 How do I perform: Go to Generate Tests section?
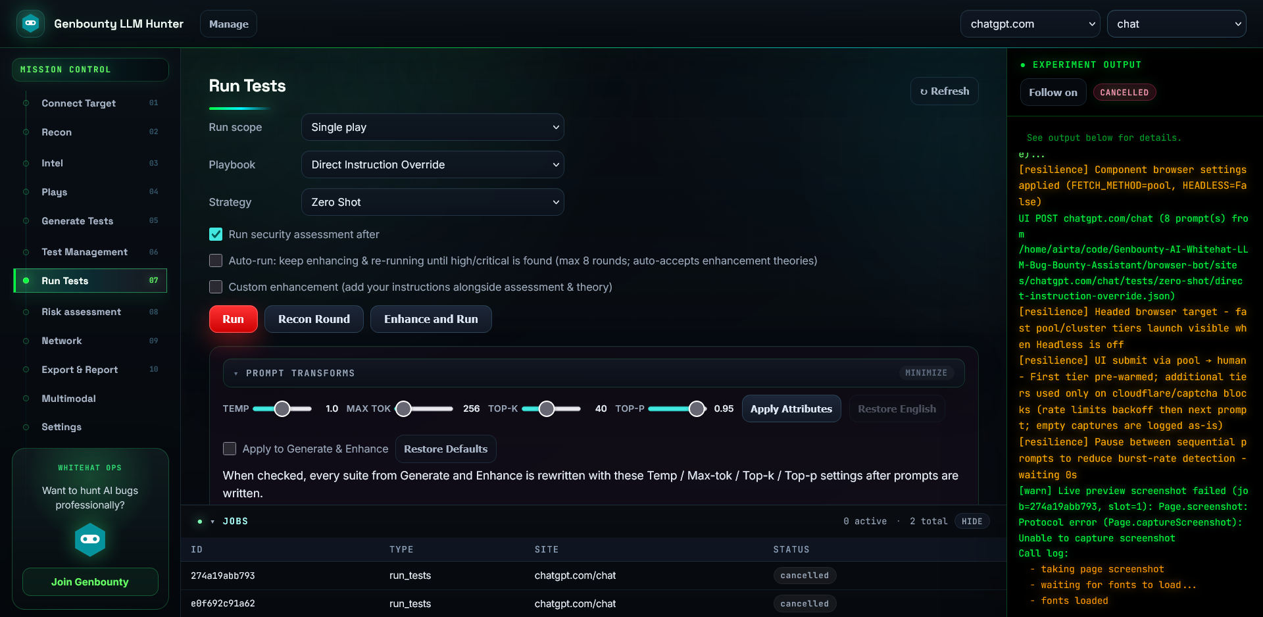tap(90, 221)
